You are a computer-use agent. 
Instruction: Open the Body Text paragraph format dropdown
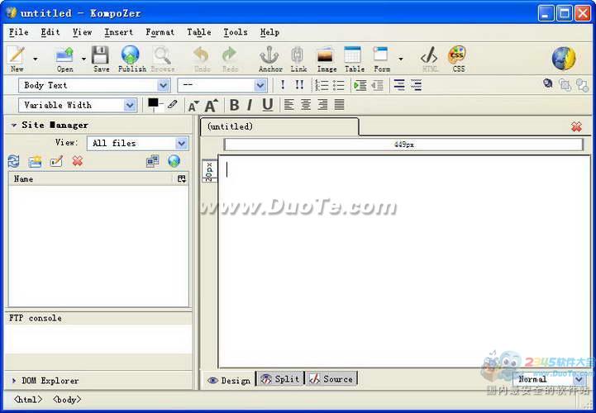pos(94,85)
